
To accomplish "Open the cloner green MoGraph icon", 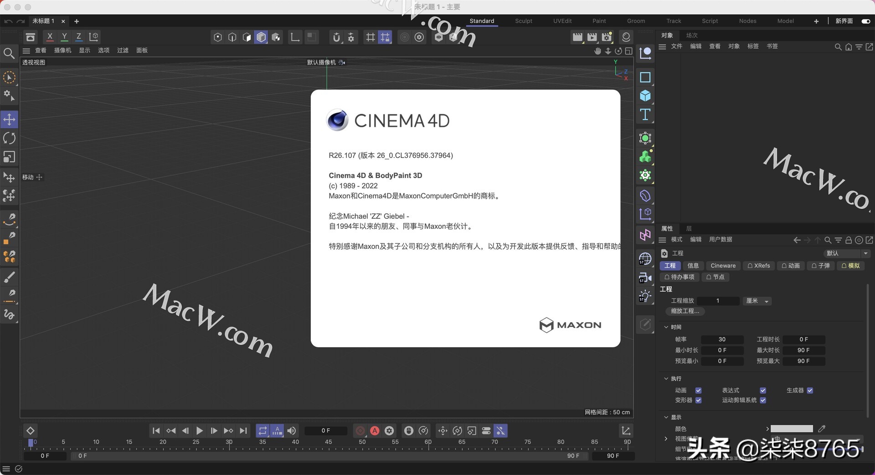I will 645,157.
